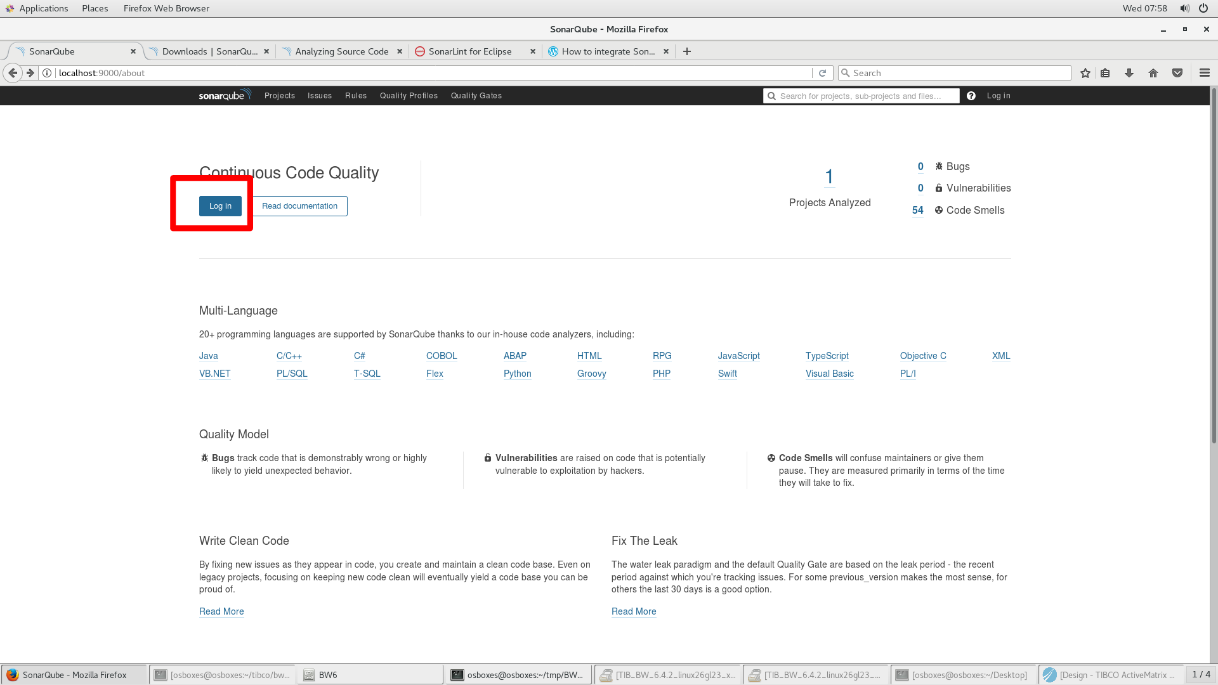1218x685 pixels.
Task: Switch to the Analyzing Source Code tab
Action: [x=342, y=51]
